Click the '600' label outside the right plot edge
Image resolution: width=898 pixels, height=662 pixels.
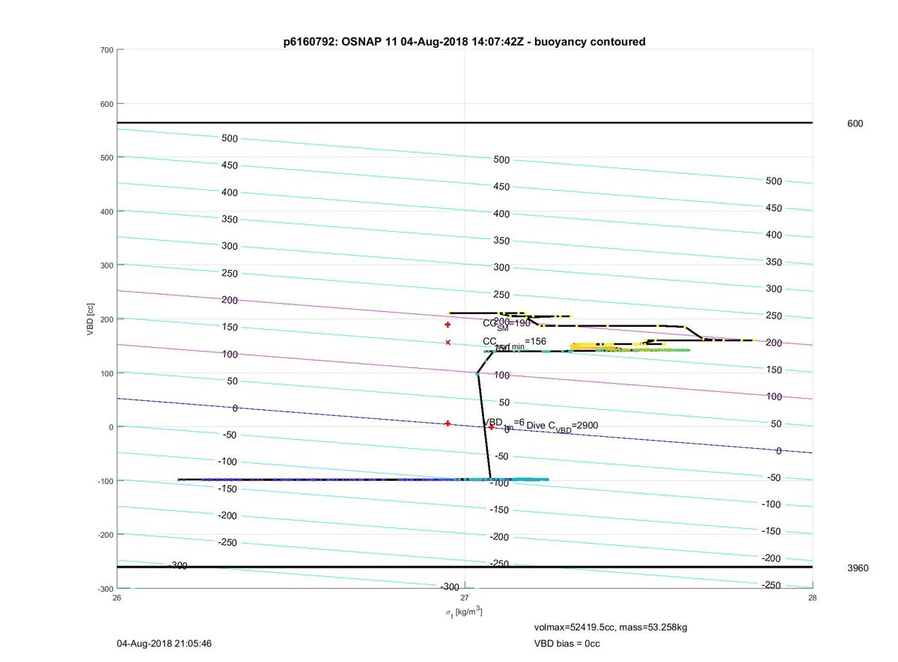(x=855, y=123)
